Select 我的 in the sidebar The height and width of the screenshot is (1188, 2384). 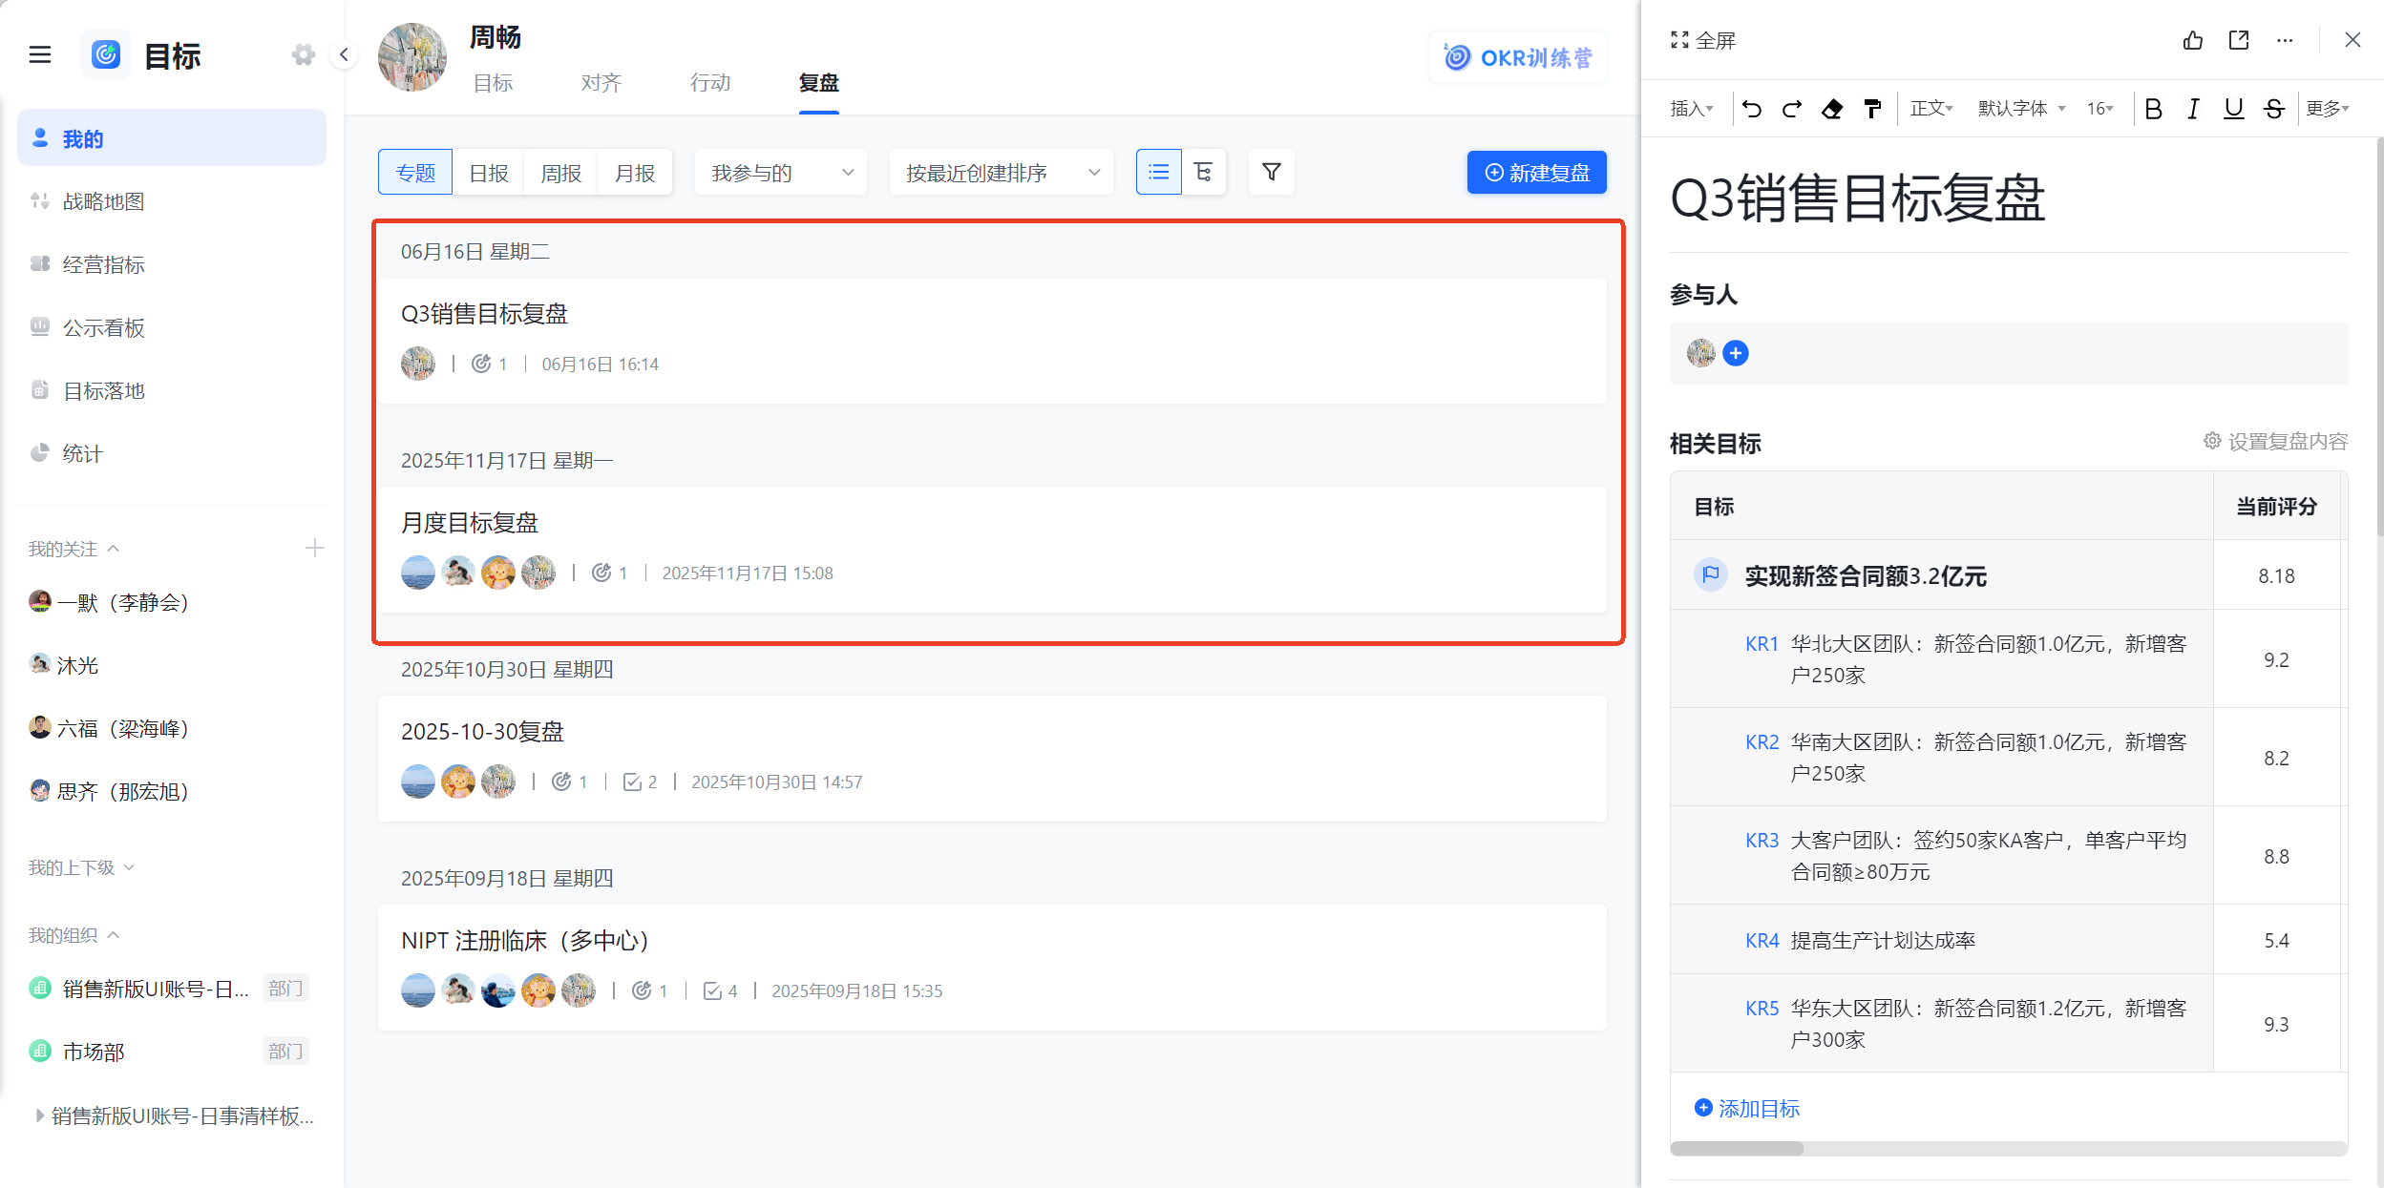[x=172, y=138]
